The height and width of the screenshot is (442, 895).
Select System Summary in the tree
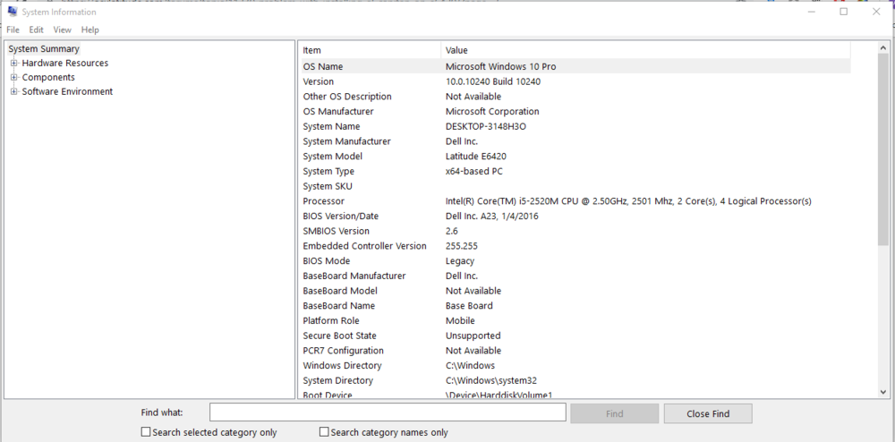click(44, 49)
